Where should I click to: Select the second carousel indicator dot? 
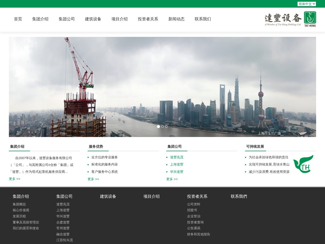[162, 127]
